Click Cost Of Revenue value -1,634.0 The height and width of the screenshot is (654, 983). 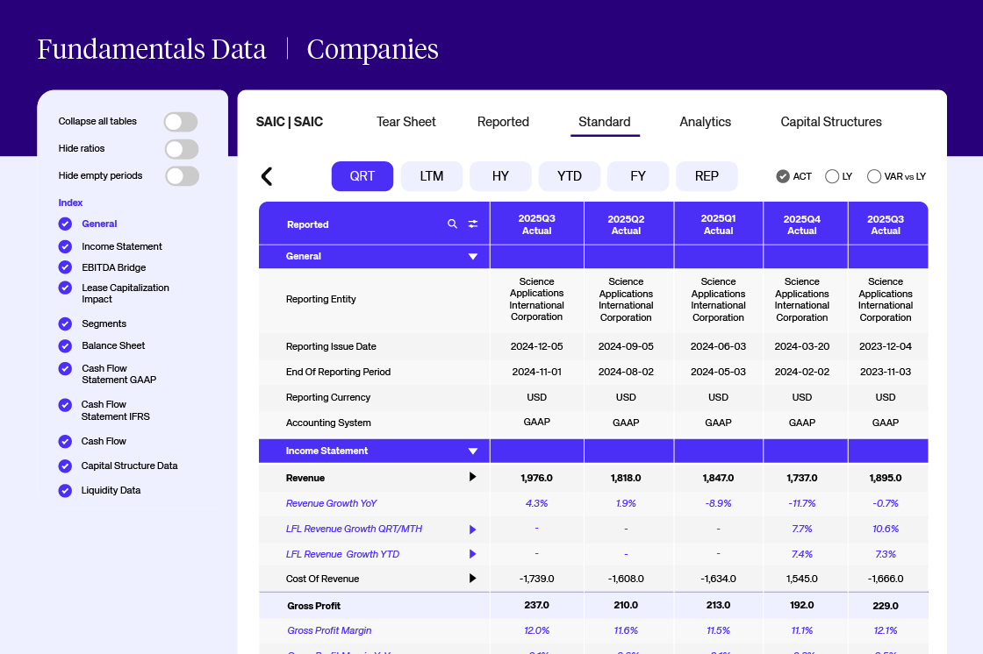pos(719,579)
